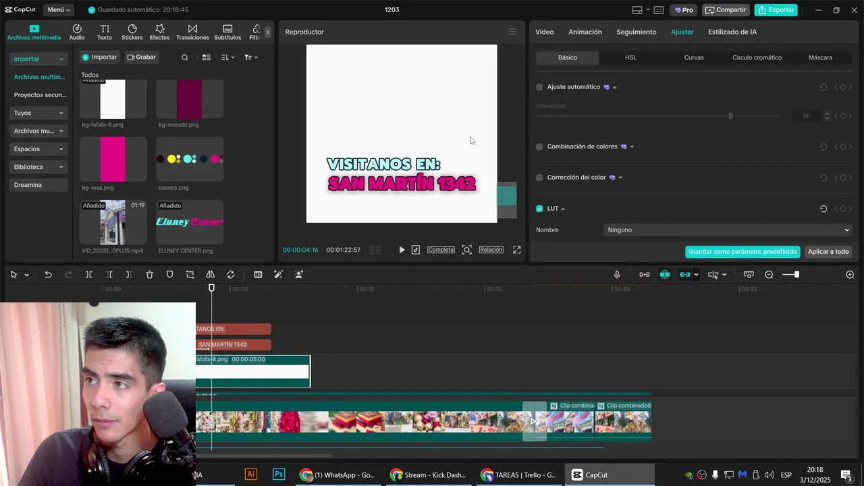Click the Grabar button
The image size is (864, 486).
142,57
